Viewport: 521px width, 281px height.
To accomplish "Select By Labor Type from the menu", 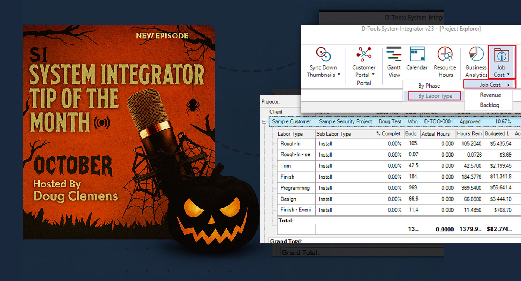I will [x=433, y=96].
